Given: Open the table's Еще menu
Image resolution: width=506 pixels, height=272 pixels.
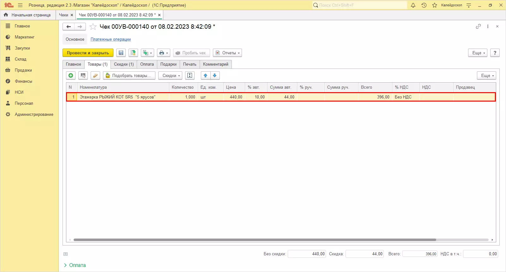Looking at the screenshot, I should click(486, 75).
